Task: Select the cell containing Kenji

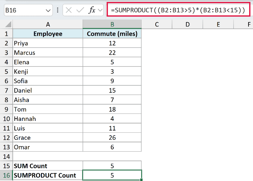Action: [x=48, y=71]
